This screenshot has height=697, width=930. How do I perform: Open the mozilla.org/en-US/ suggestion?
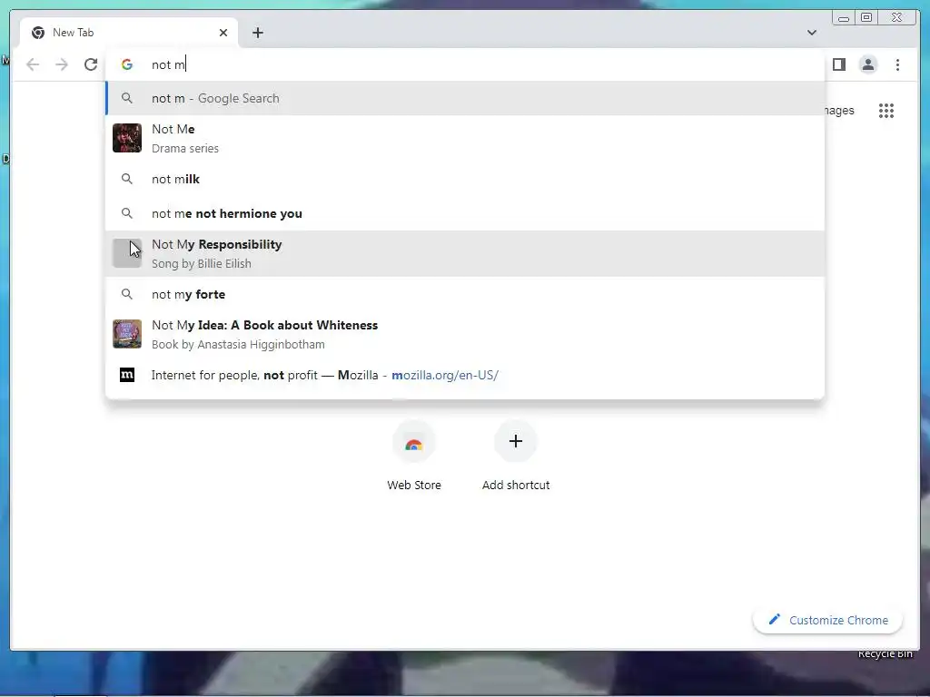click(x=465, y=375)
